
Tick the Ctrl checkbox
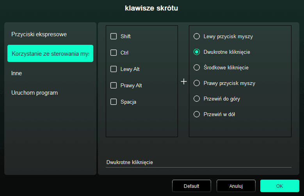[x=114, y=53]
